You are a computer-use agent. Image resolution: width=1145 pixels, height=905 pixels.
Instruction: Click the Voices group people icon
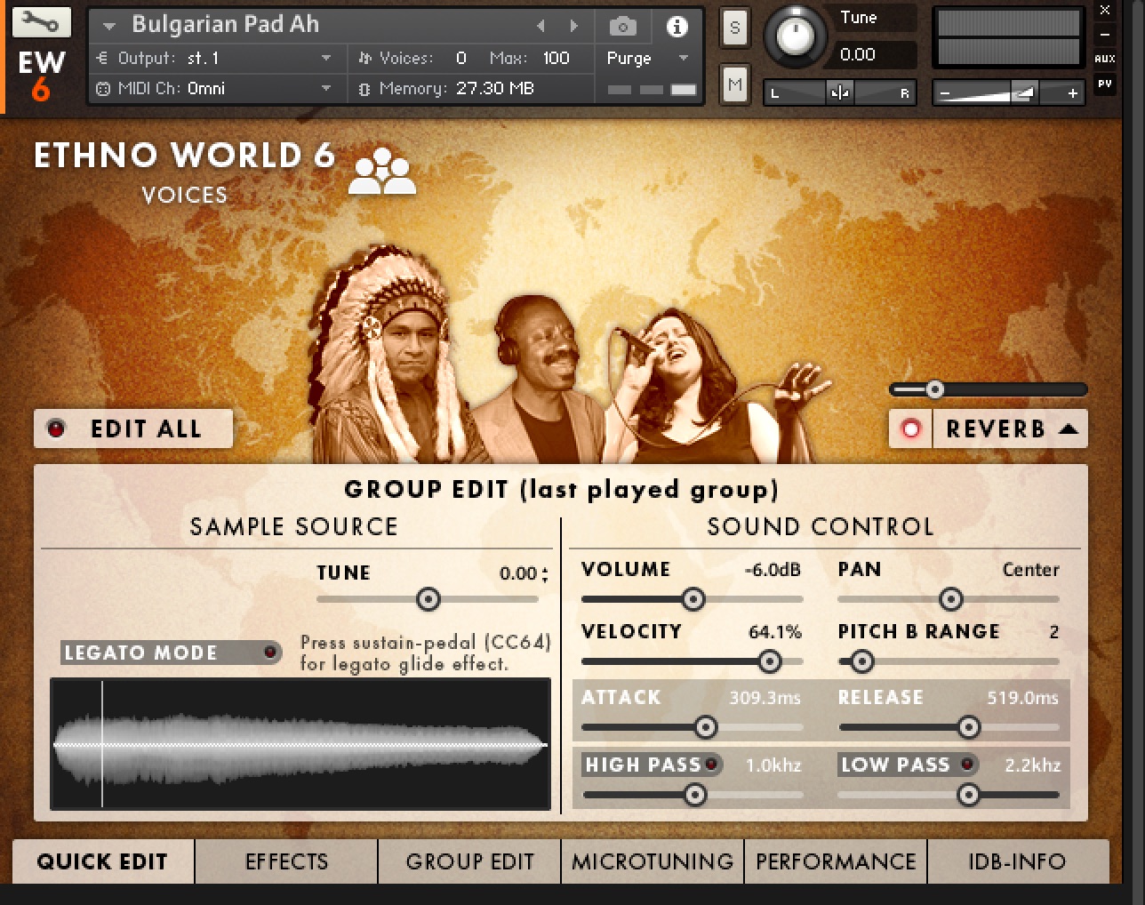coord(381,171)
